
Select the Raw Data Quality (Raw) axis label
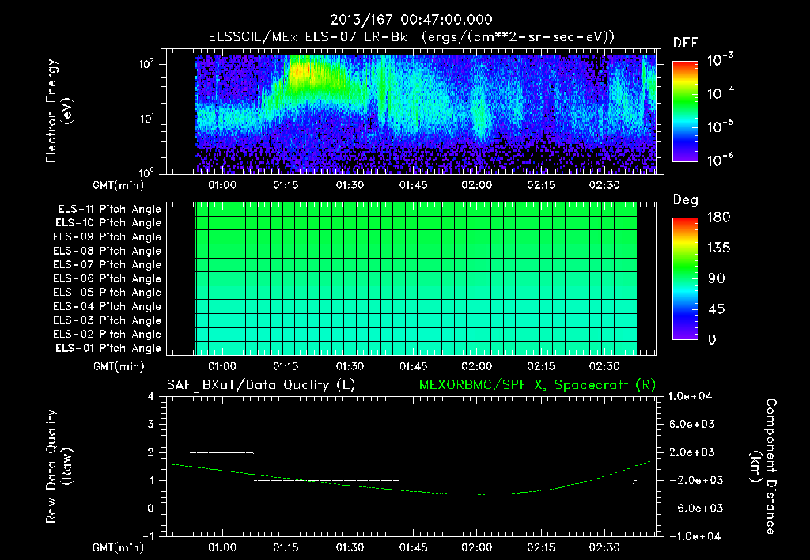coord(59,466)
